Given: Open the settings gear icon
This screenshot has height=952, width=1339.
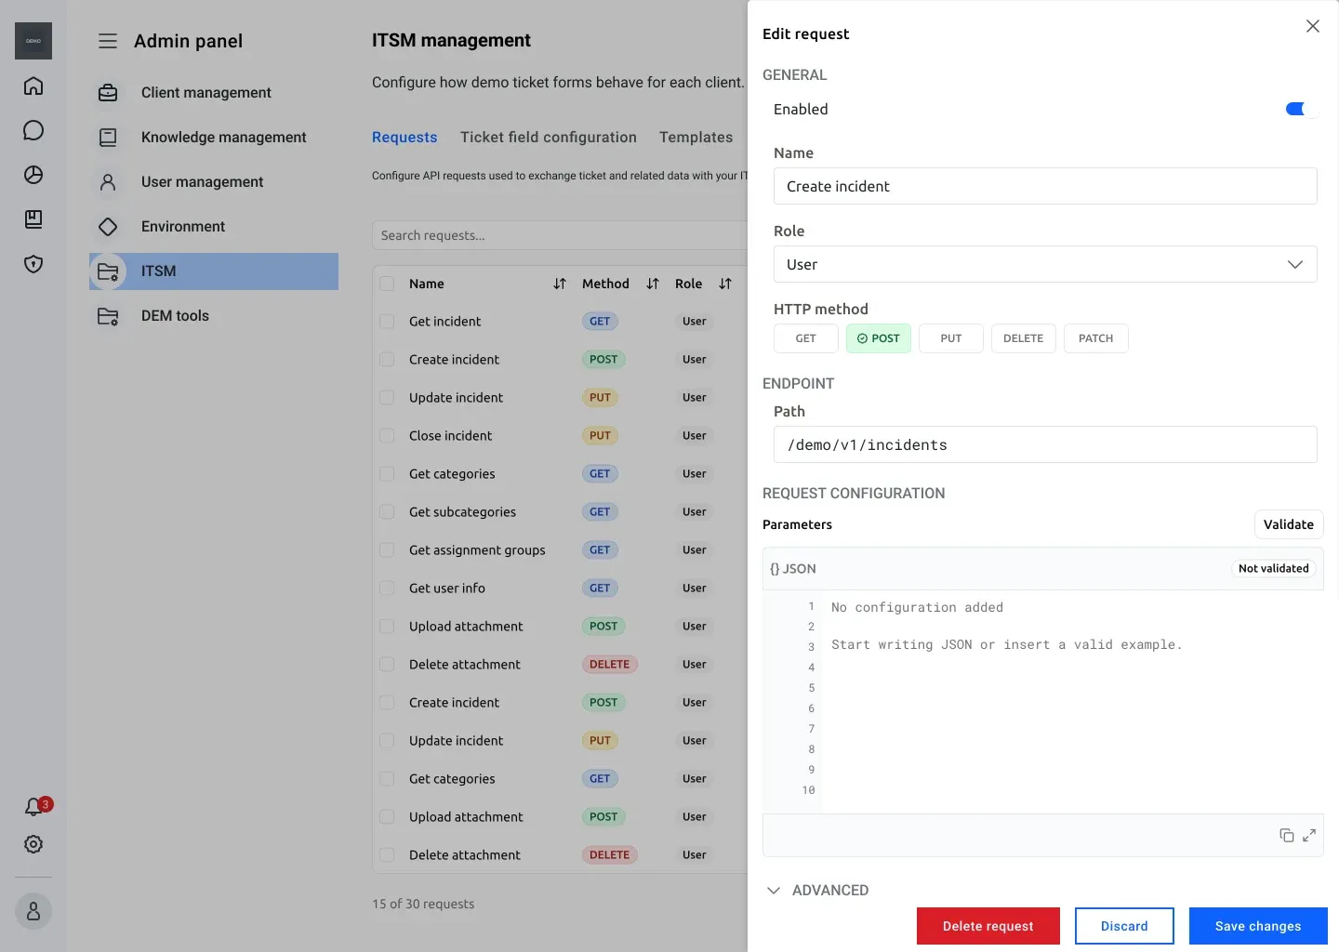Looking at the screenshot, I should coord(33,844).
